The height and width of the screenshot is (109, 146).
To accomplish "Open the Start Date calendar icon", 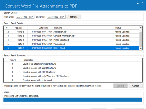I will point(30,17).
